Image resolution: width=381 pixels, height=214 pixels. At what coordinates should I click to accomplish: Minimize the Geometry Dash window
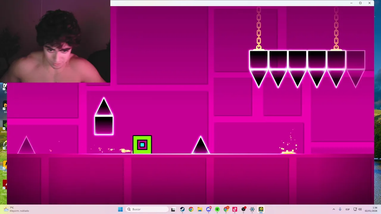pyautogui.click(x=351, y=3)
